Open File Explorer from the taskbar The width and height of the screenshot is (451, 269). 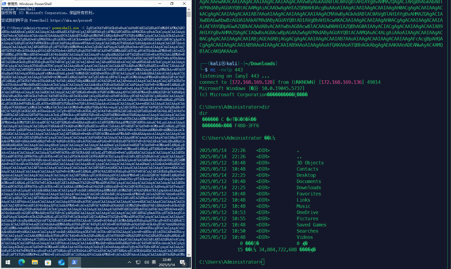click(35, 262)
